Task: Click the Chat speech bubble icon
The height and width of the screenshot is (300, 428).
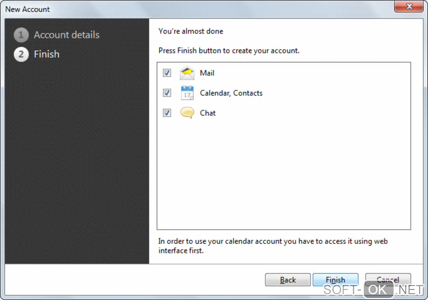Action: (x=187, y=113)
